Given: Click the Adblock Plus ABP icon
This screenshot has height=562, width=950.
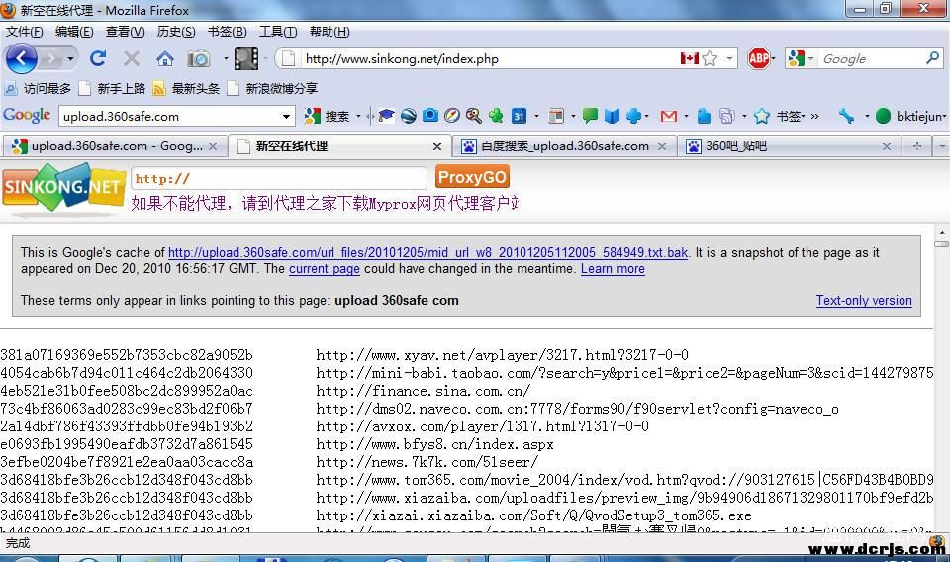Looking at the screenshot, I should tap(759, 58).
